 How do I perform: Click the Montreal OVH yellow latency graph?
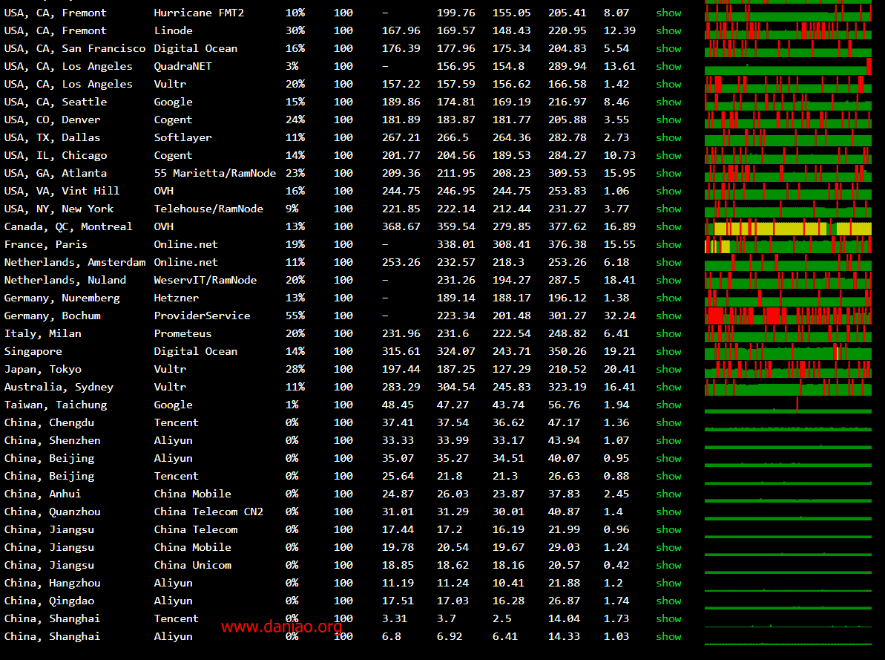pyautogui.click(x=788, y=226)
